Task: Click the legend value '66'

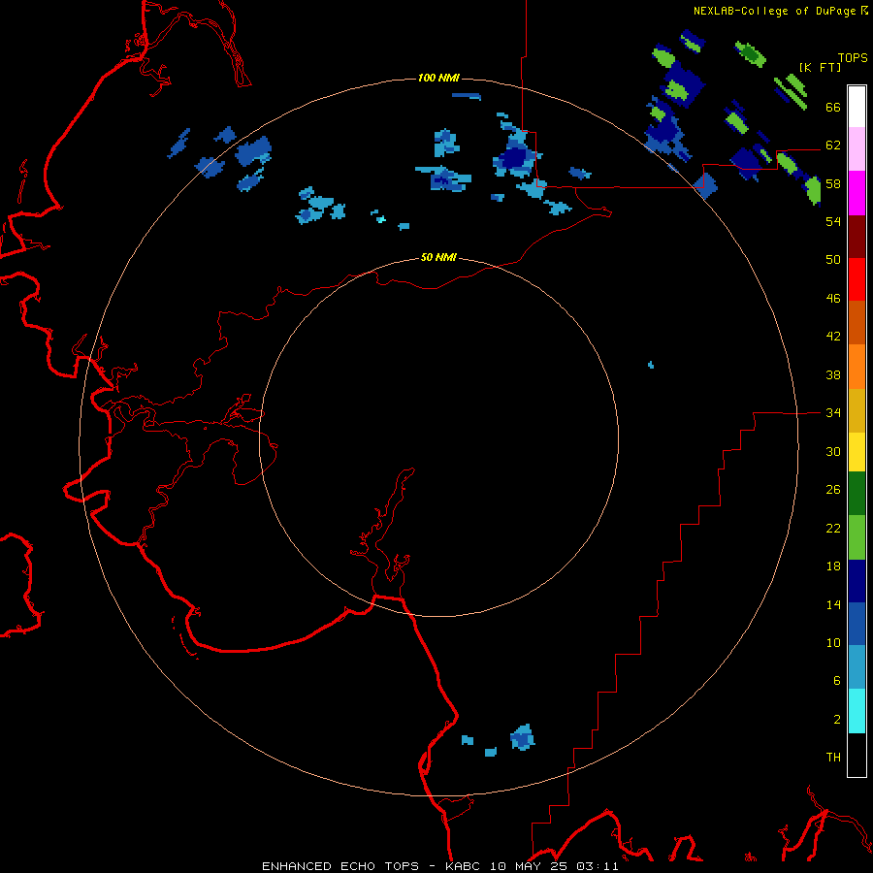Action: (833, 107)
